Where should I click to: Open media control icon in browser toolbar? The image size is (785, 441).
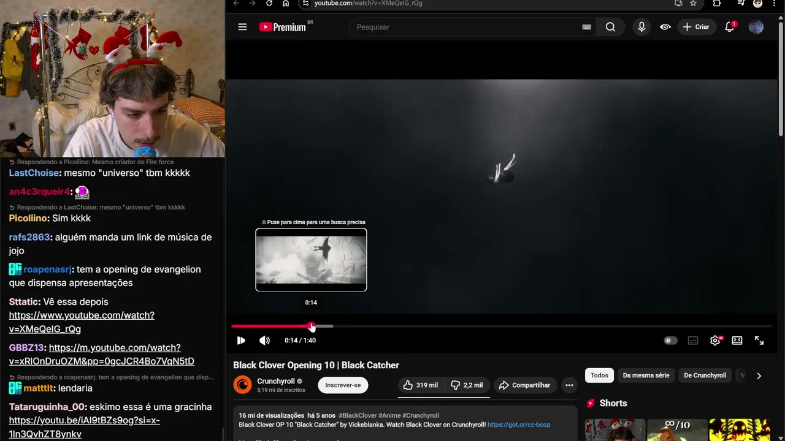pyautogui.click(x=741, y=3)
